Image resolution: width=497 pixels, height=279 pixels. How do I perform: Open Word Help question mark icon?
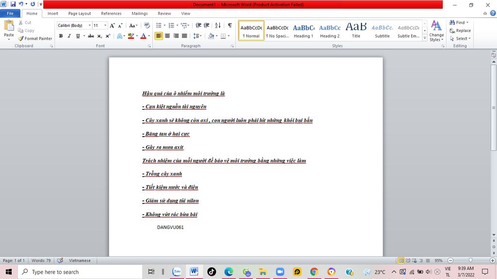click(x=493, y=13)
